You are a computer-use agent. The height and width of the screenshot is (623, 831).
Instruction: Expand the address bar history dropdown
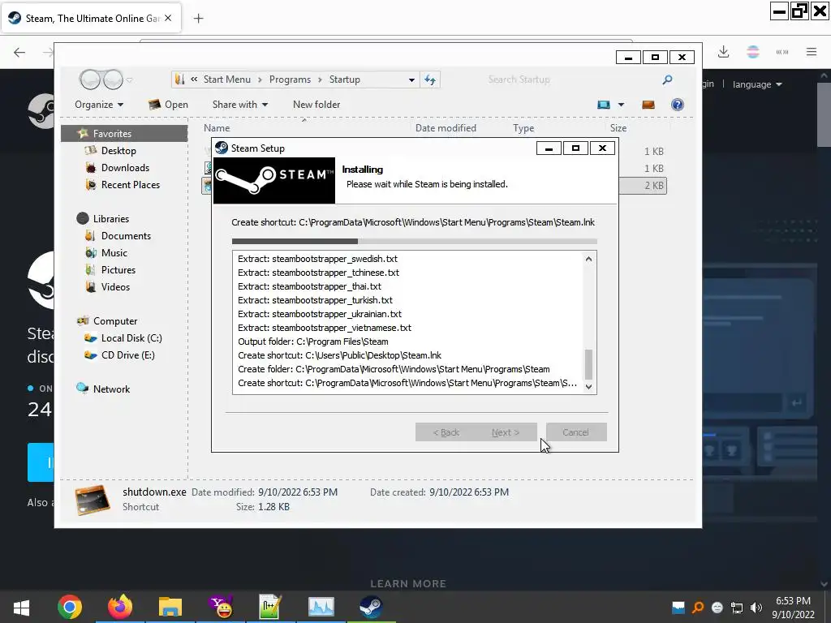[411, 80]
